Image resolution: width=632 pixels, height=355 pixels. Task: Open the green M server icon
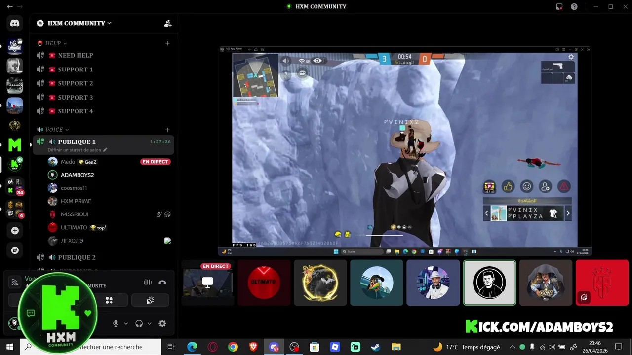(15, 145)
